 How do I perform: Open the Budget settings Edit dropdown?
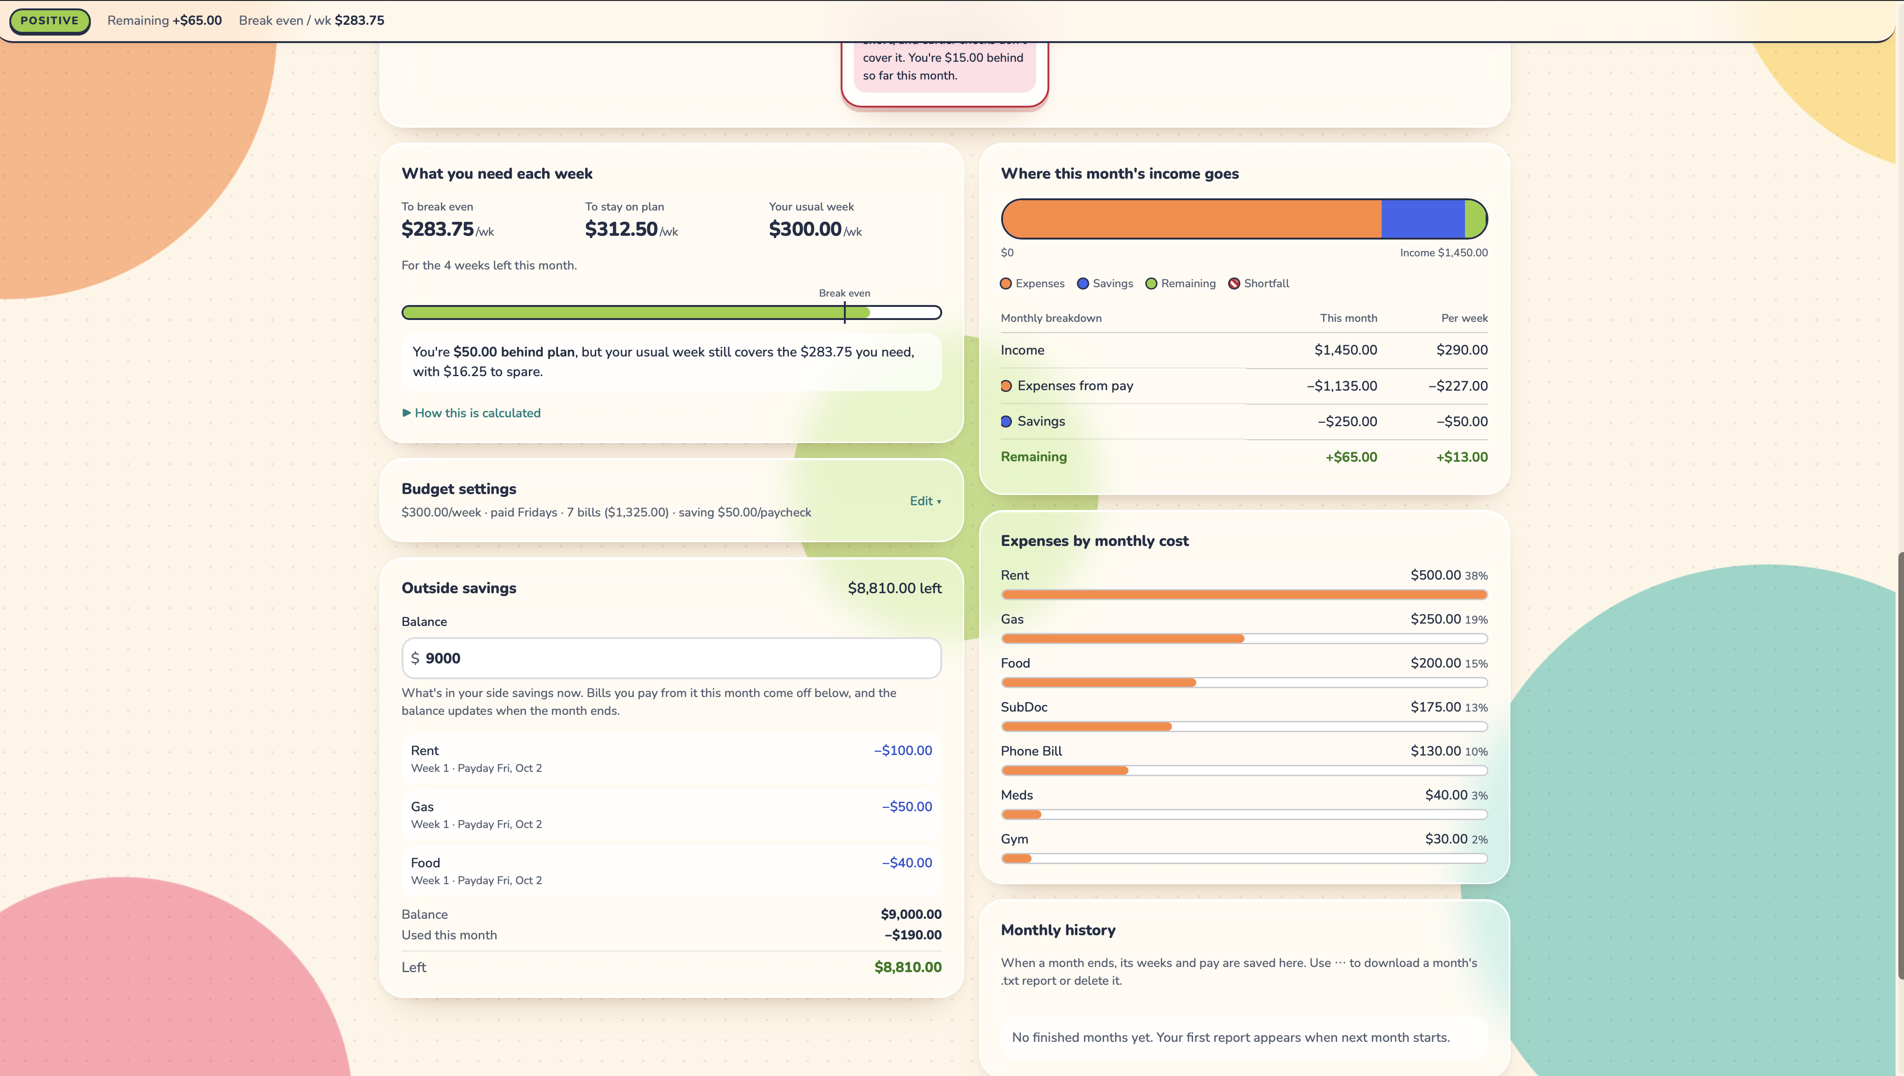coord(925,501)
